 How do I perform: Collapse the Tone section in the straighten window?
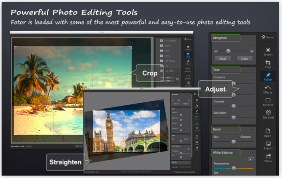click(189, 109)
